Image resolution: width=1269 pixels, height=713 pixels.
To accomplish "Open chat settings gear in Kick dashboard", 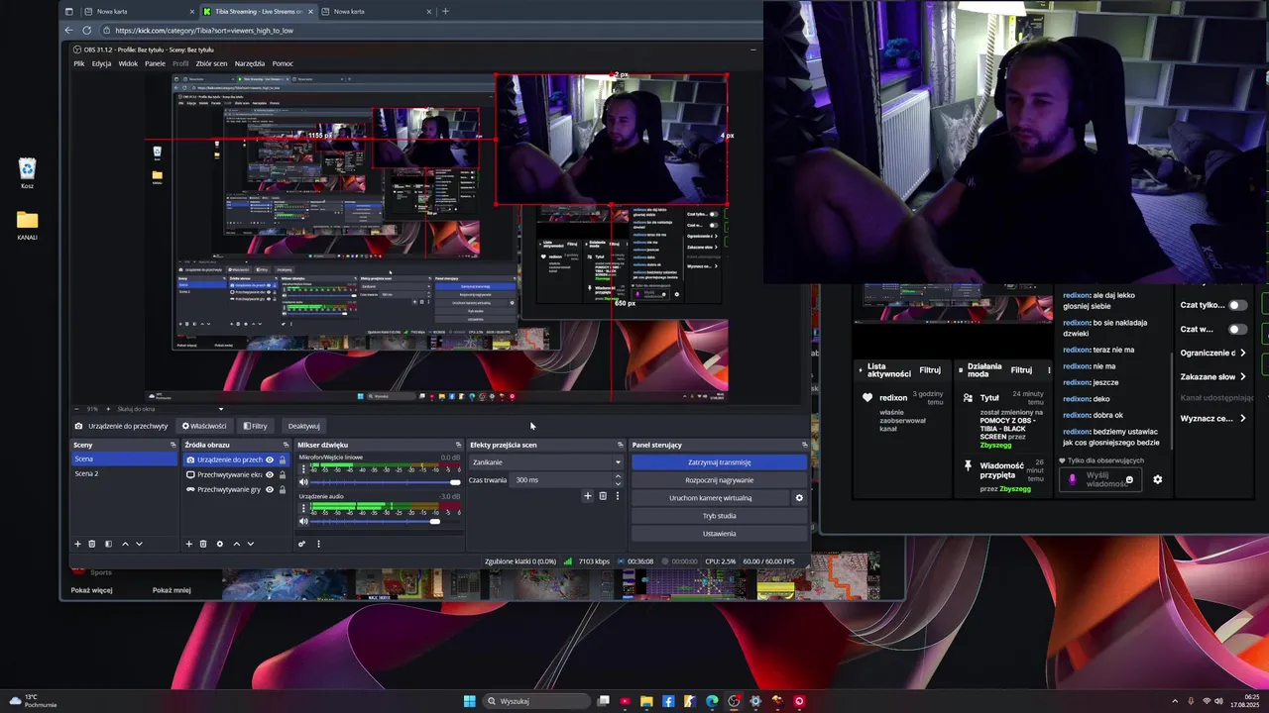I will coord(1157,479).
